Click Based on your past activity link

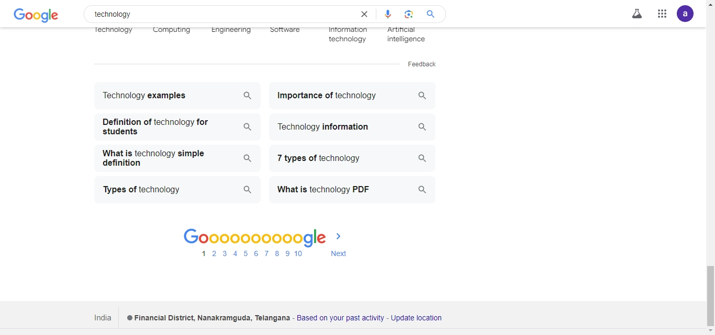pyautogui.click(x=340, y=318)
